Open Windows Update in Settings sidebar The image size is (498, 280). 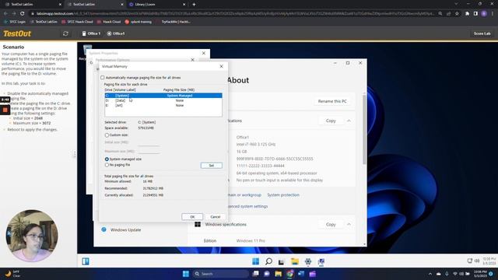coord(125,229)
